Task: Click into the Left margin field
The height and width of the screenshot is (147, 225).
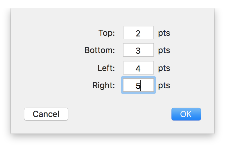Action: (x=138, y=68)
